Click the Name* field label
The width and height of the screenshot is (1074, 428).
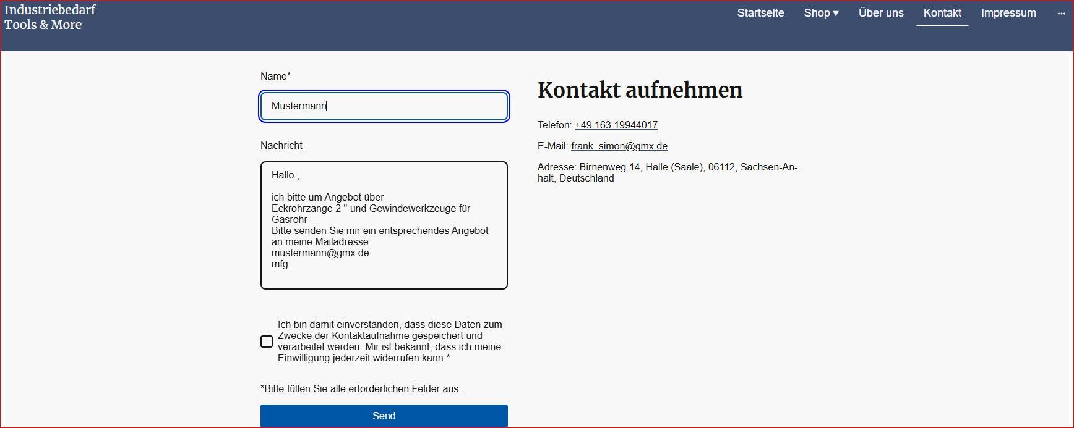(275, 77)
